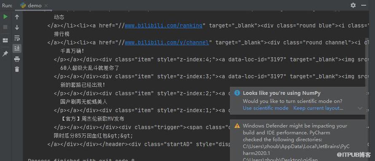Click the text 国产剧再无蛇蝎美人

tap(84, 102)
